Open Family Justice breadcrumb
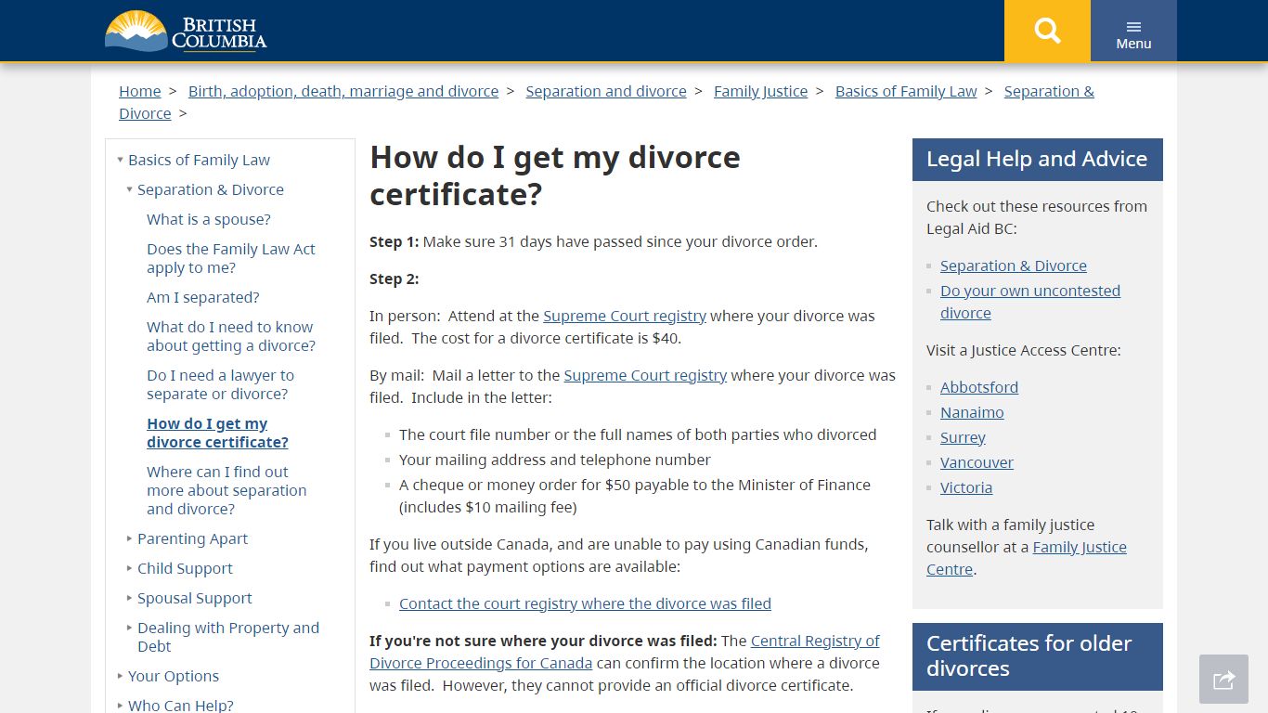The height and width of the screenshot is (713, 1268). 760,91
